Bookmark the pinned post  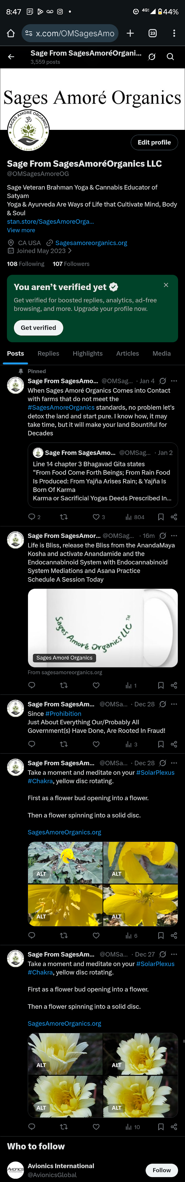[161, 517]
